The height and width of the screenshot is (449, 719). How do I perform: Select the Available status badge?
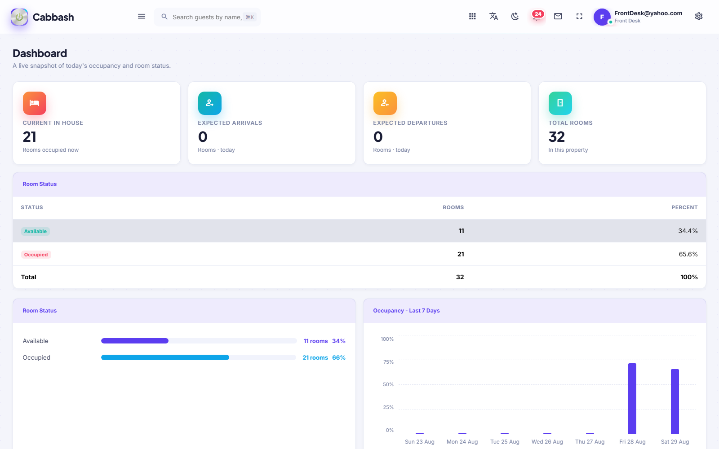(x=36, y=231)
